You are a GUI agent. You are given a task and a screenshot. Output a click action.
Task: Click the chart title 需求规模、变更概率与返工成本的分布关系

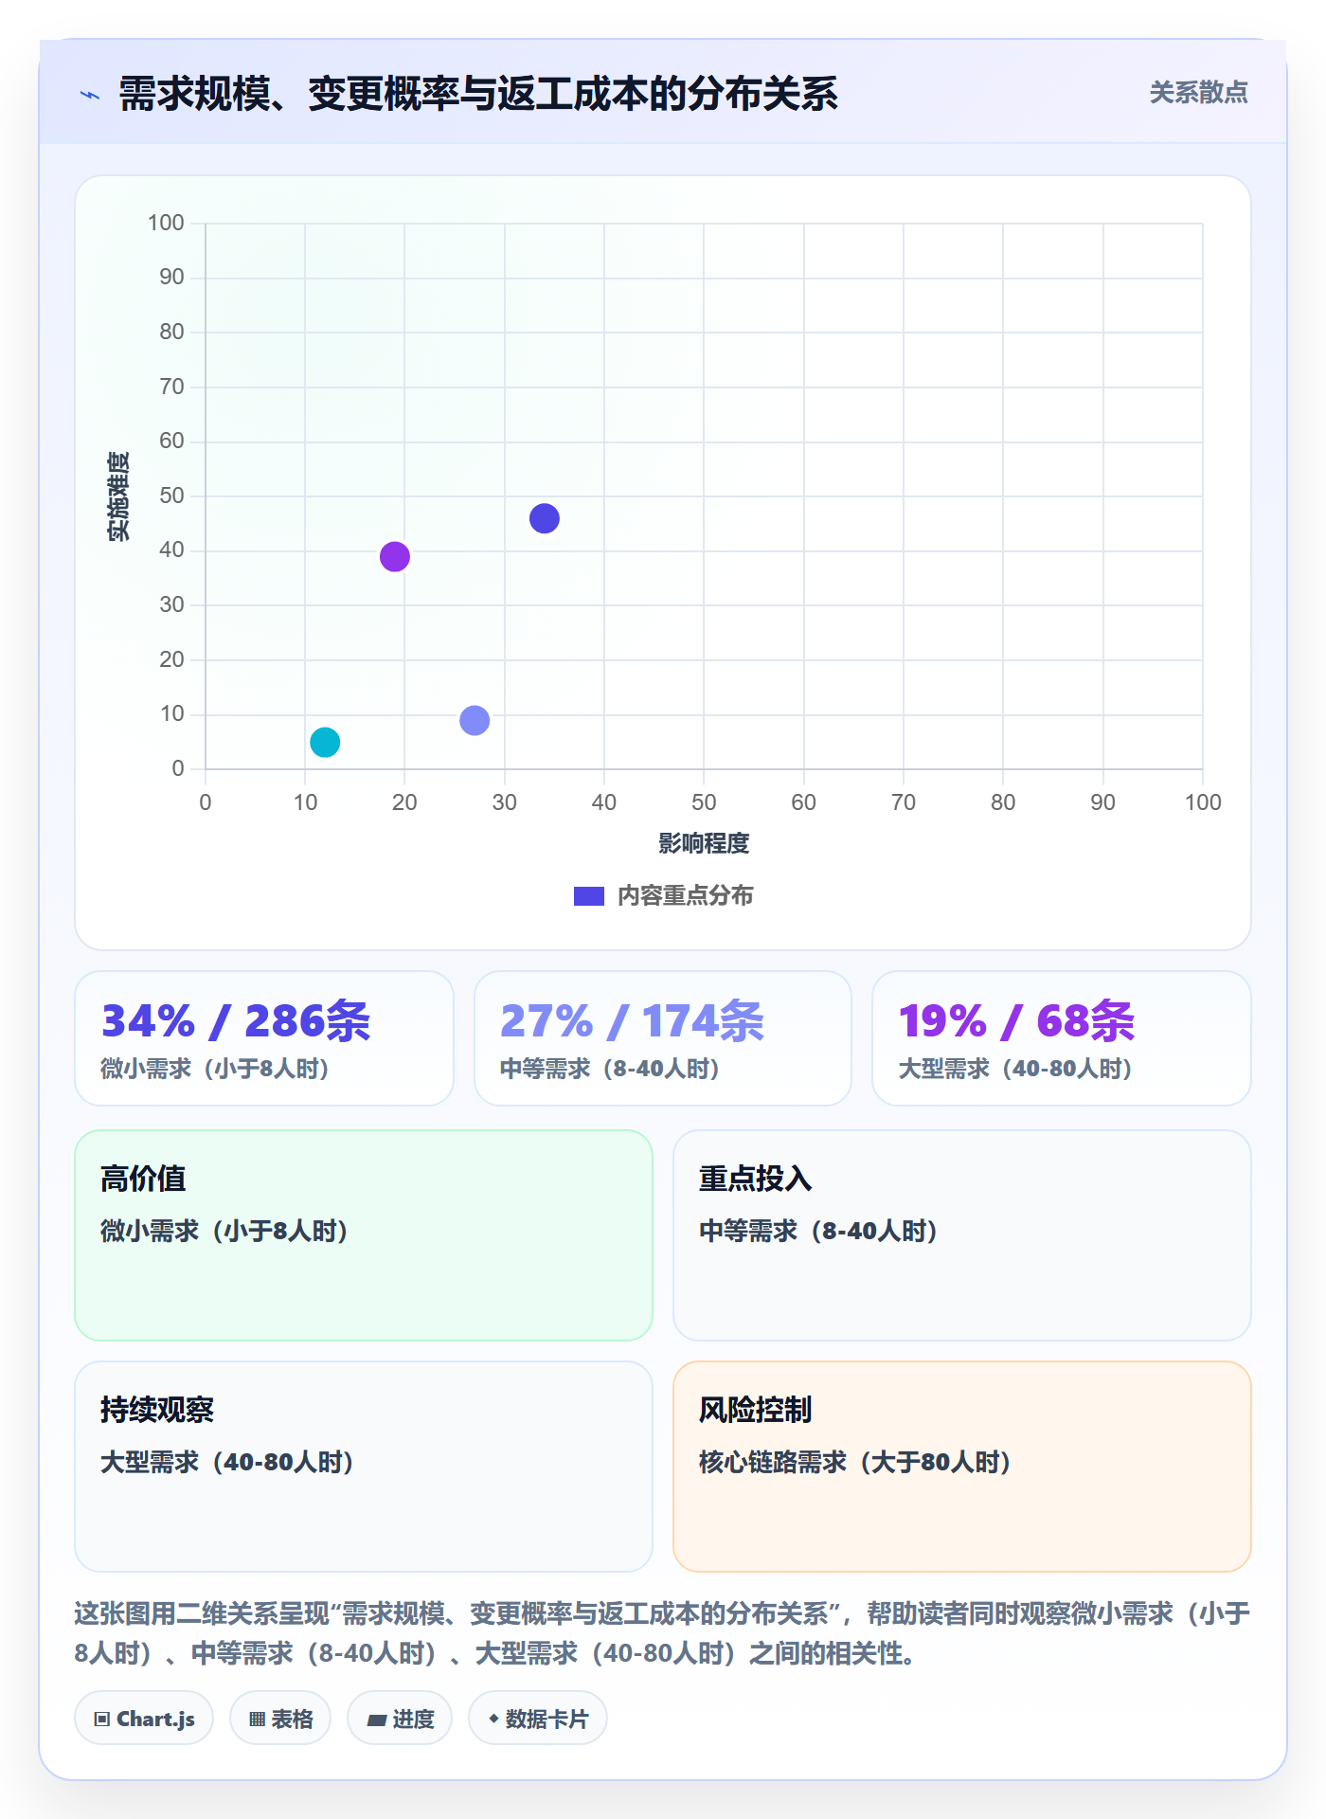[478, 94]
